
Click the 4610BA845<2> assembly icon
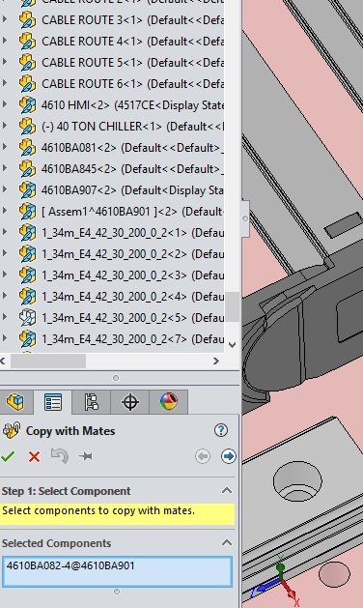[27, 169]
